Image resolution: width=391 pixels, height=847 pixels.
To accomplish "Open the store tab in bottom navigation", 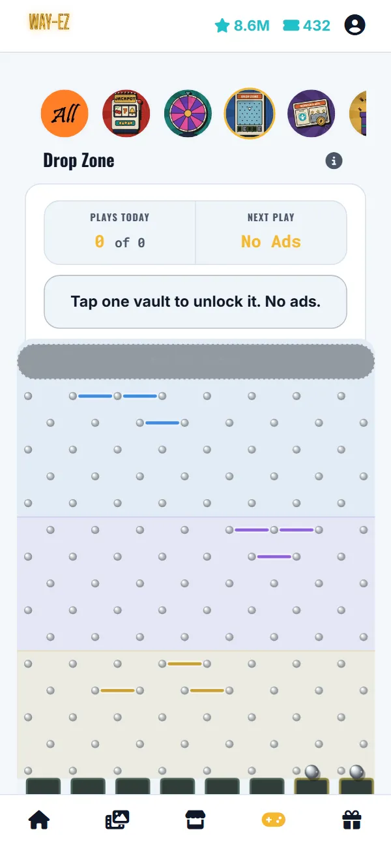I will pyautogui.click(x=195, y=820).
